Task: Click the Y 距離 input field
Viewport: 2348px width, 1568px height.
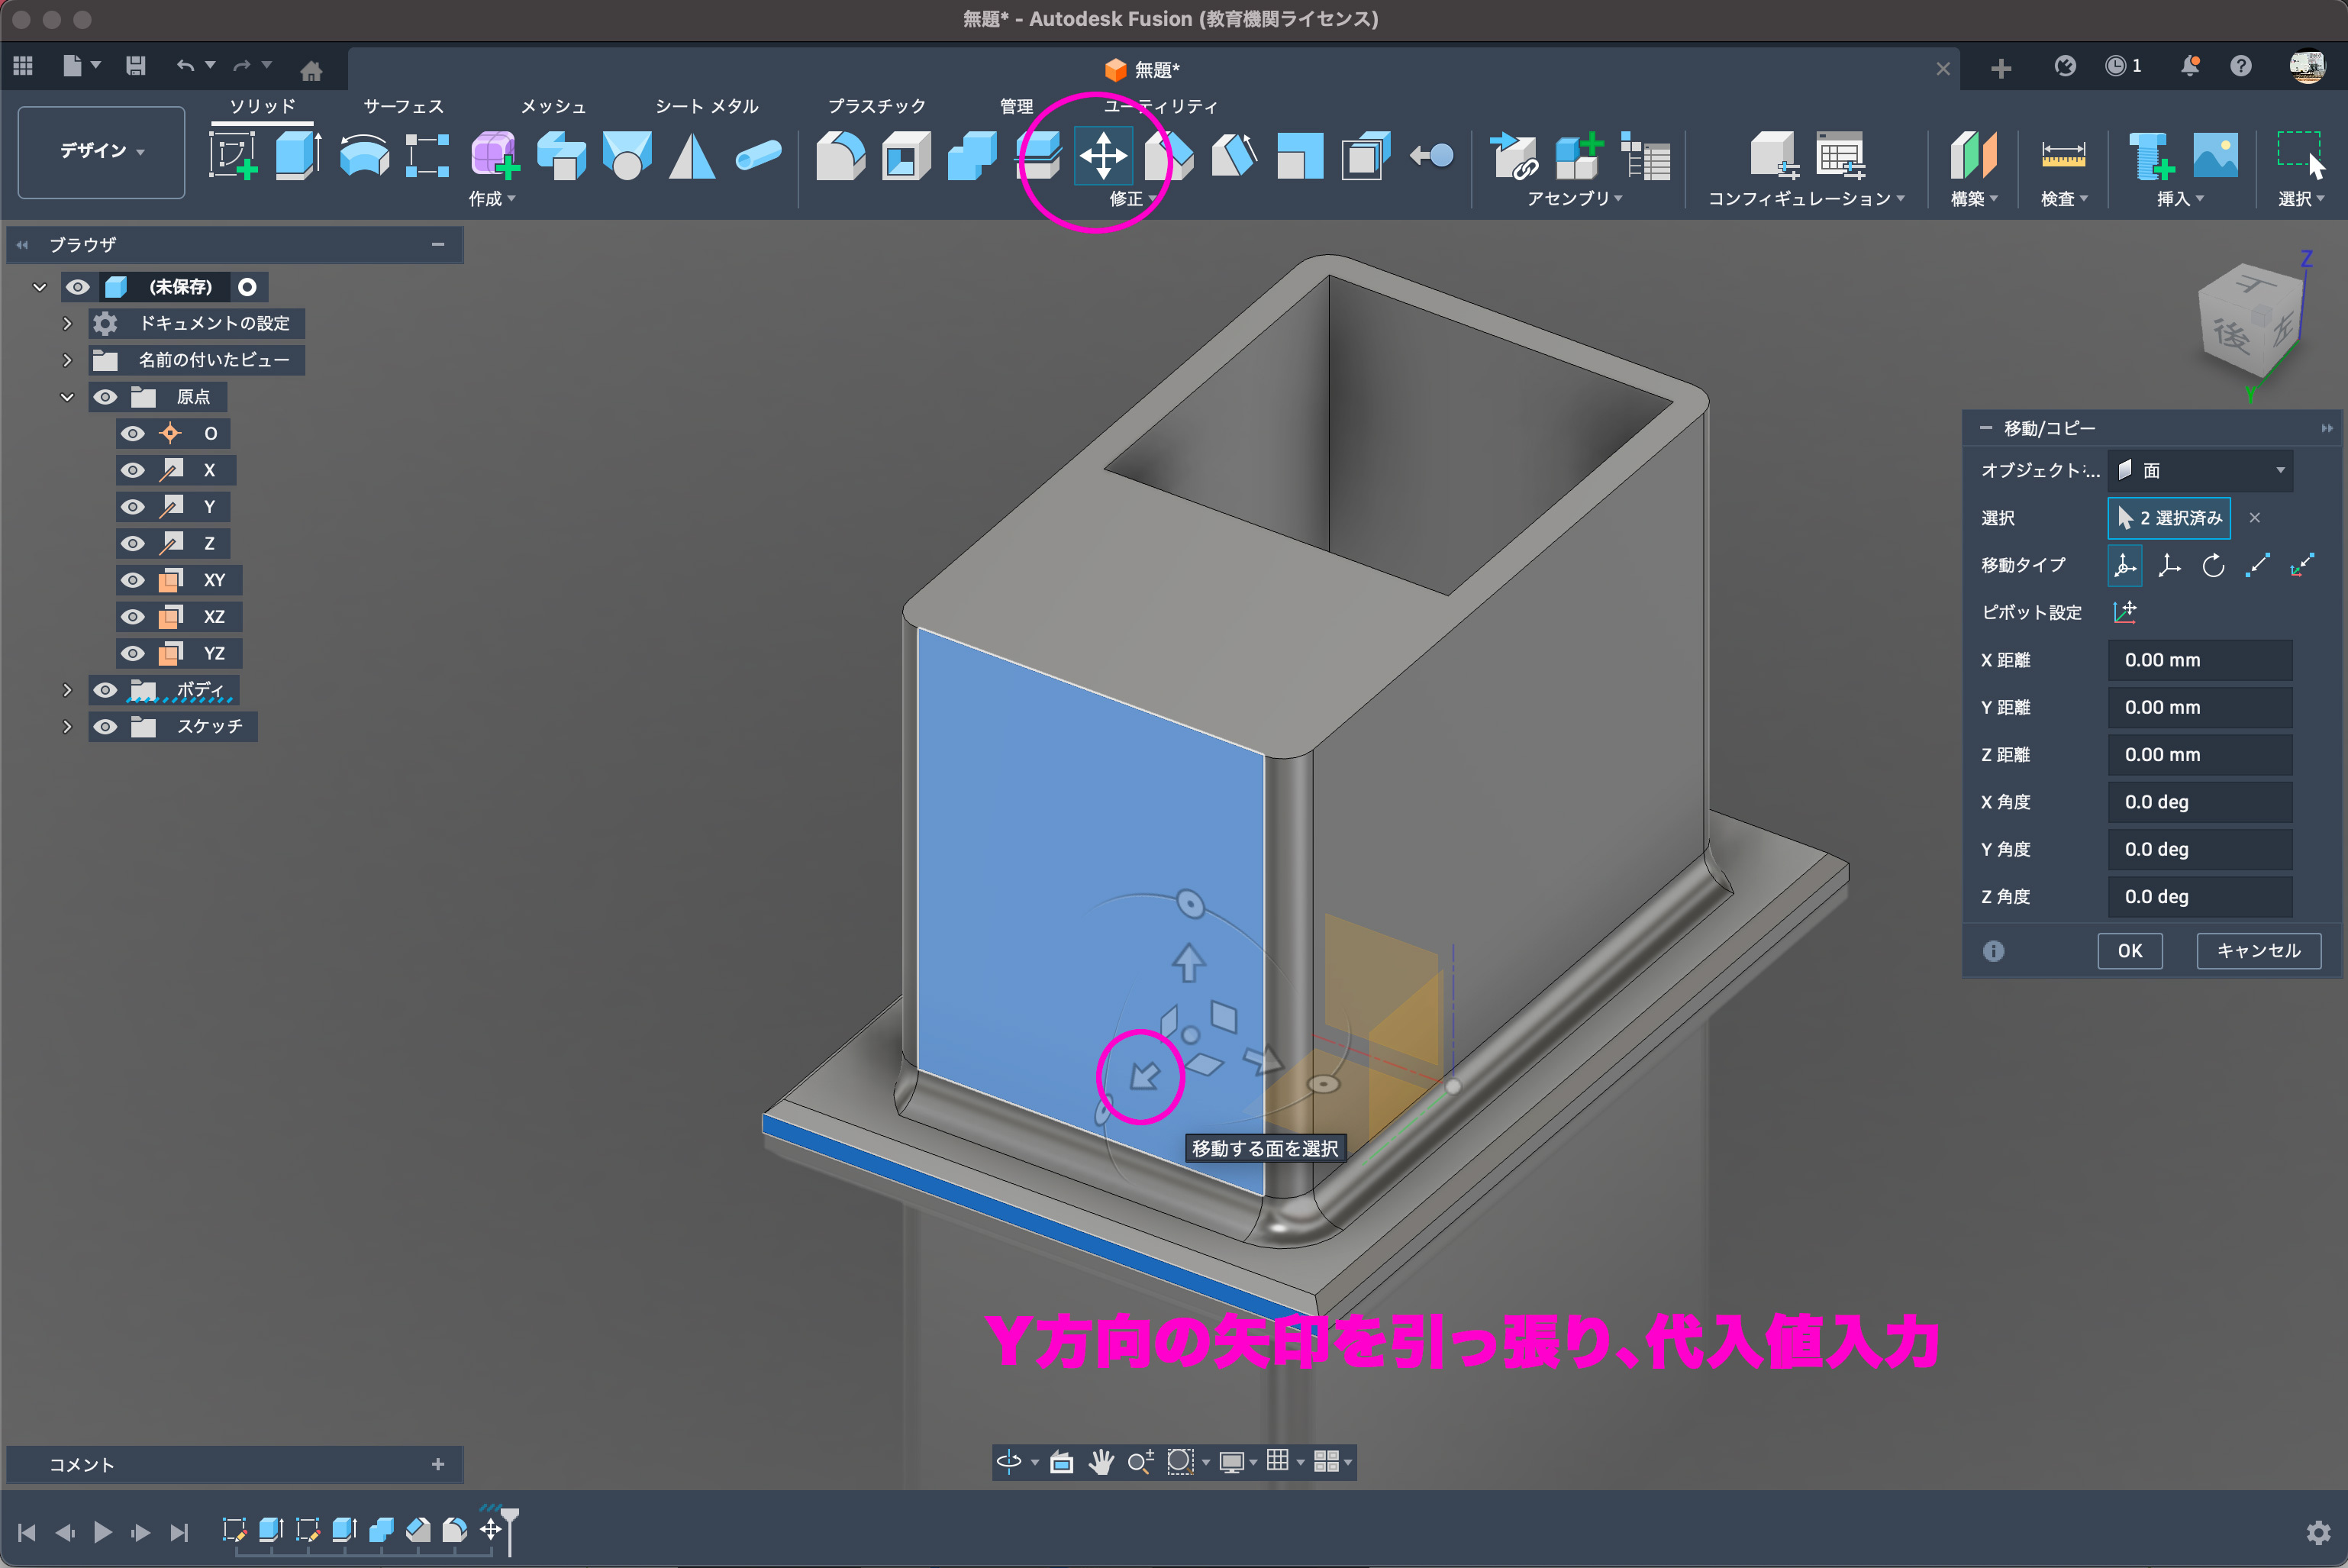Action: pos(2199,708)
